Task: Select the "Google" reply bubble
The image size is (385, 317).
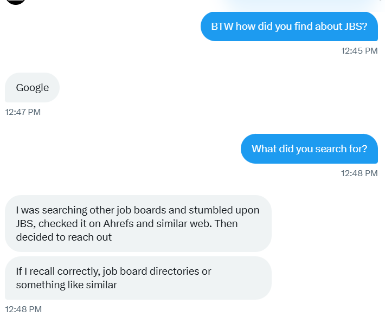Action: coord(32,88)
